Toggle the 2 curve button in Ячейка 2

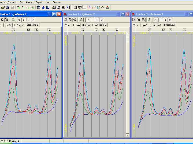tap(102, 20)
